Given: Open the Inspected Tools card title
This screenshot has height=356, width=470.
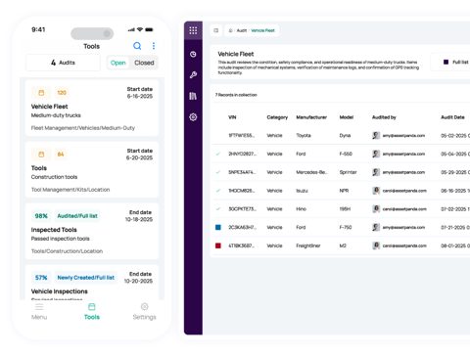Looking at the screenshot, I should point(54,230).
